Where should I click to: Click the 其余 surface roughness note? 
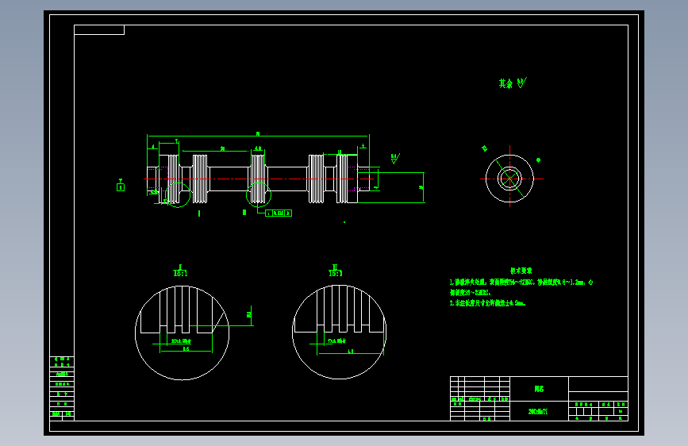point(513,83)
